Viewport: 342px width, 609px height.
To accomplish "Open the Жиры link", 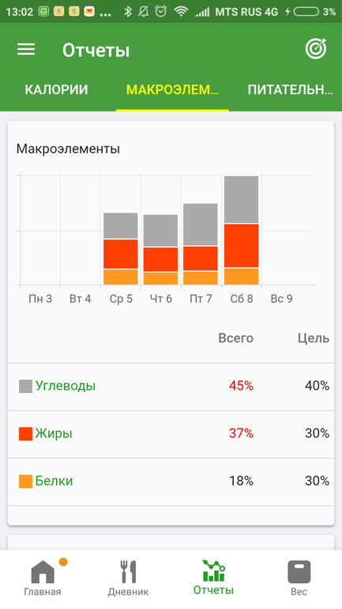I will point(54,433).
